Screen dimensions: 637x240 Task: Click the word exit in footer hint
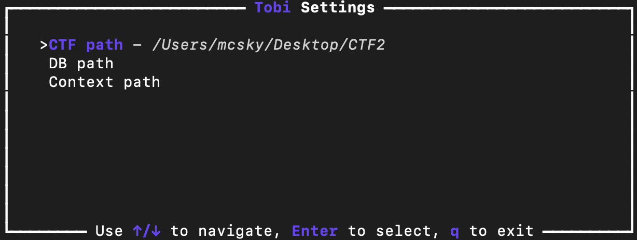515,231
